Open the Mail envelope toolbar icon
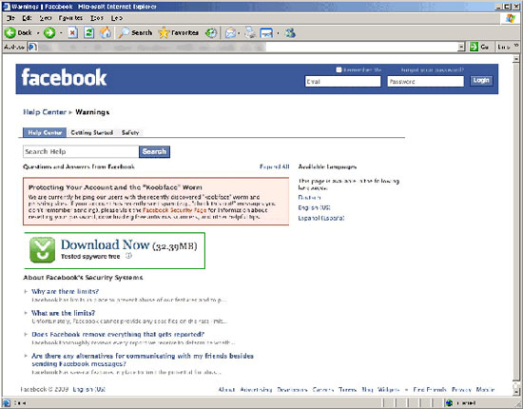 tap(230, 32)
